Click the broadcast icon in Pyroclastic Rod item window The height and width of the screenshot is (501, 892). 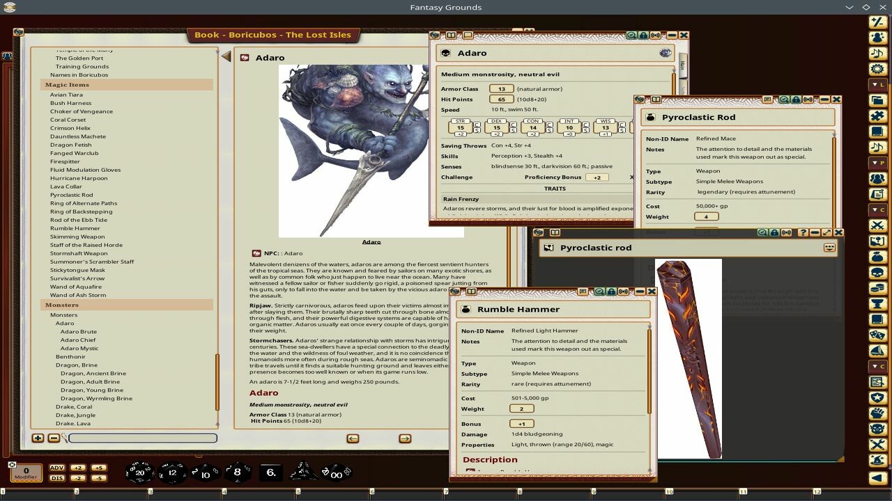point(809,100)
